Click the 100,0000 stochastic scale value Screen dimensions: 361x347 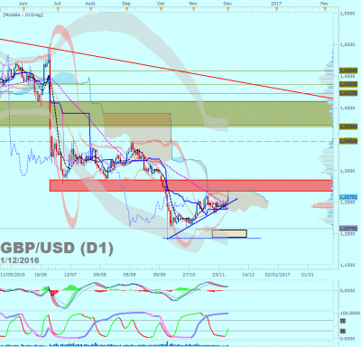(x=350, y=314)
